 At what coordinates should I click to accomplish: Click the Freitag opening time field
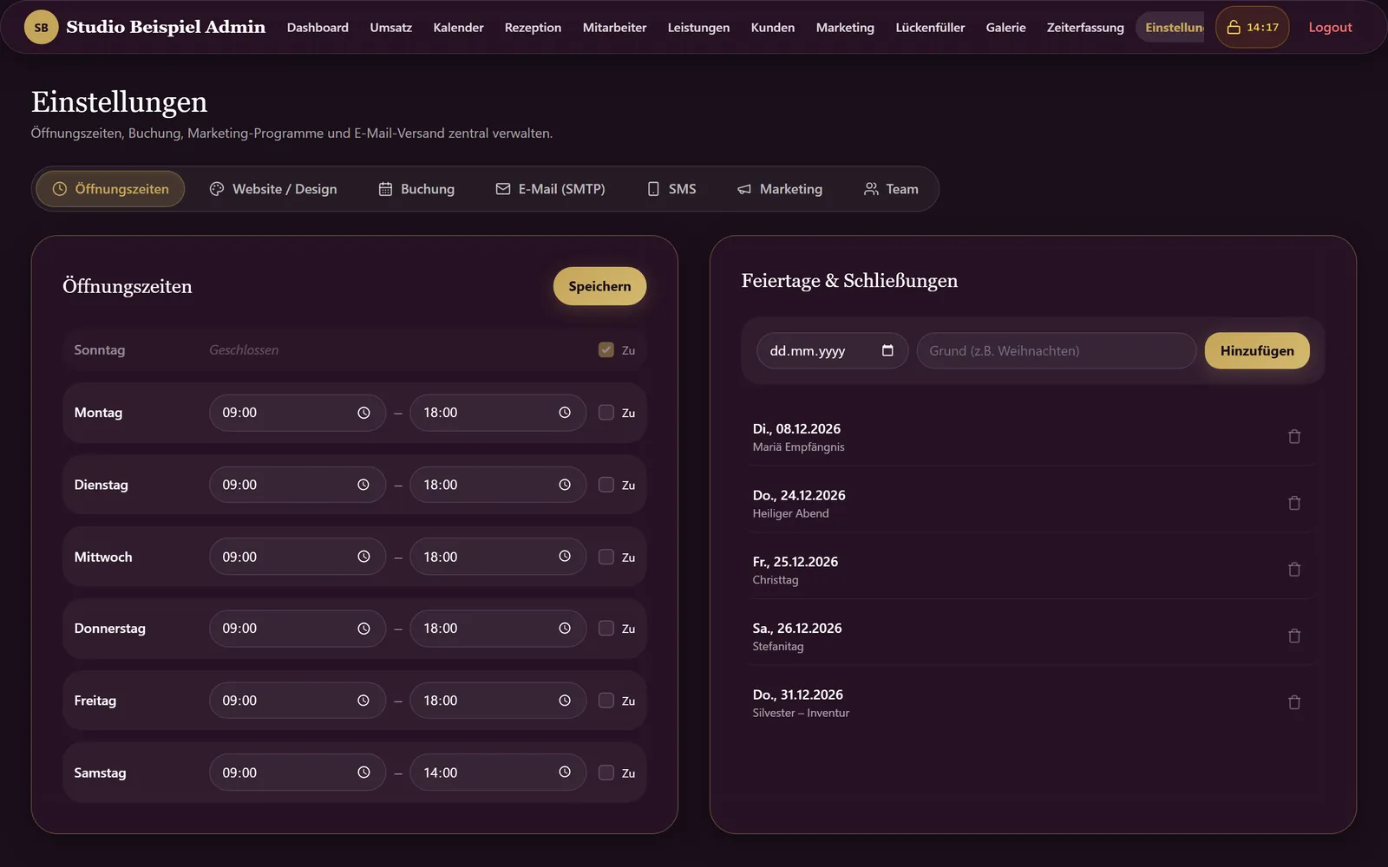click(297, 701)
